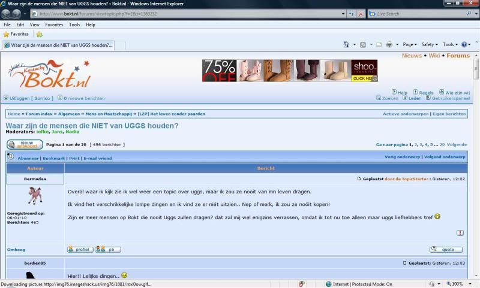Open the Page dropdown menu
480x288 pixels.
coord(410,44)
